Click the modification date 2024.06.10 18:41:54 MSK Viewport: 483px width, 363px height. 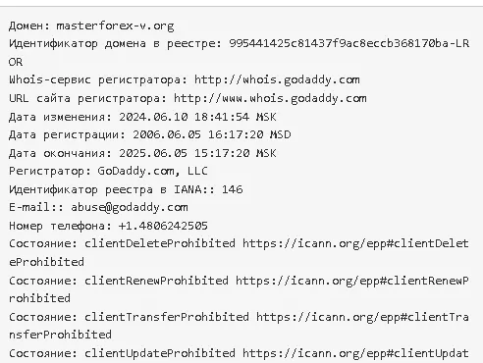[x=197, y=117]
